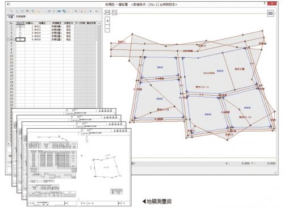Open the hamburger menu at map top-right

click(270, 13)
